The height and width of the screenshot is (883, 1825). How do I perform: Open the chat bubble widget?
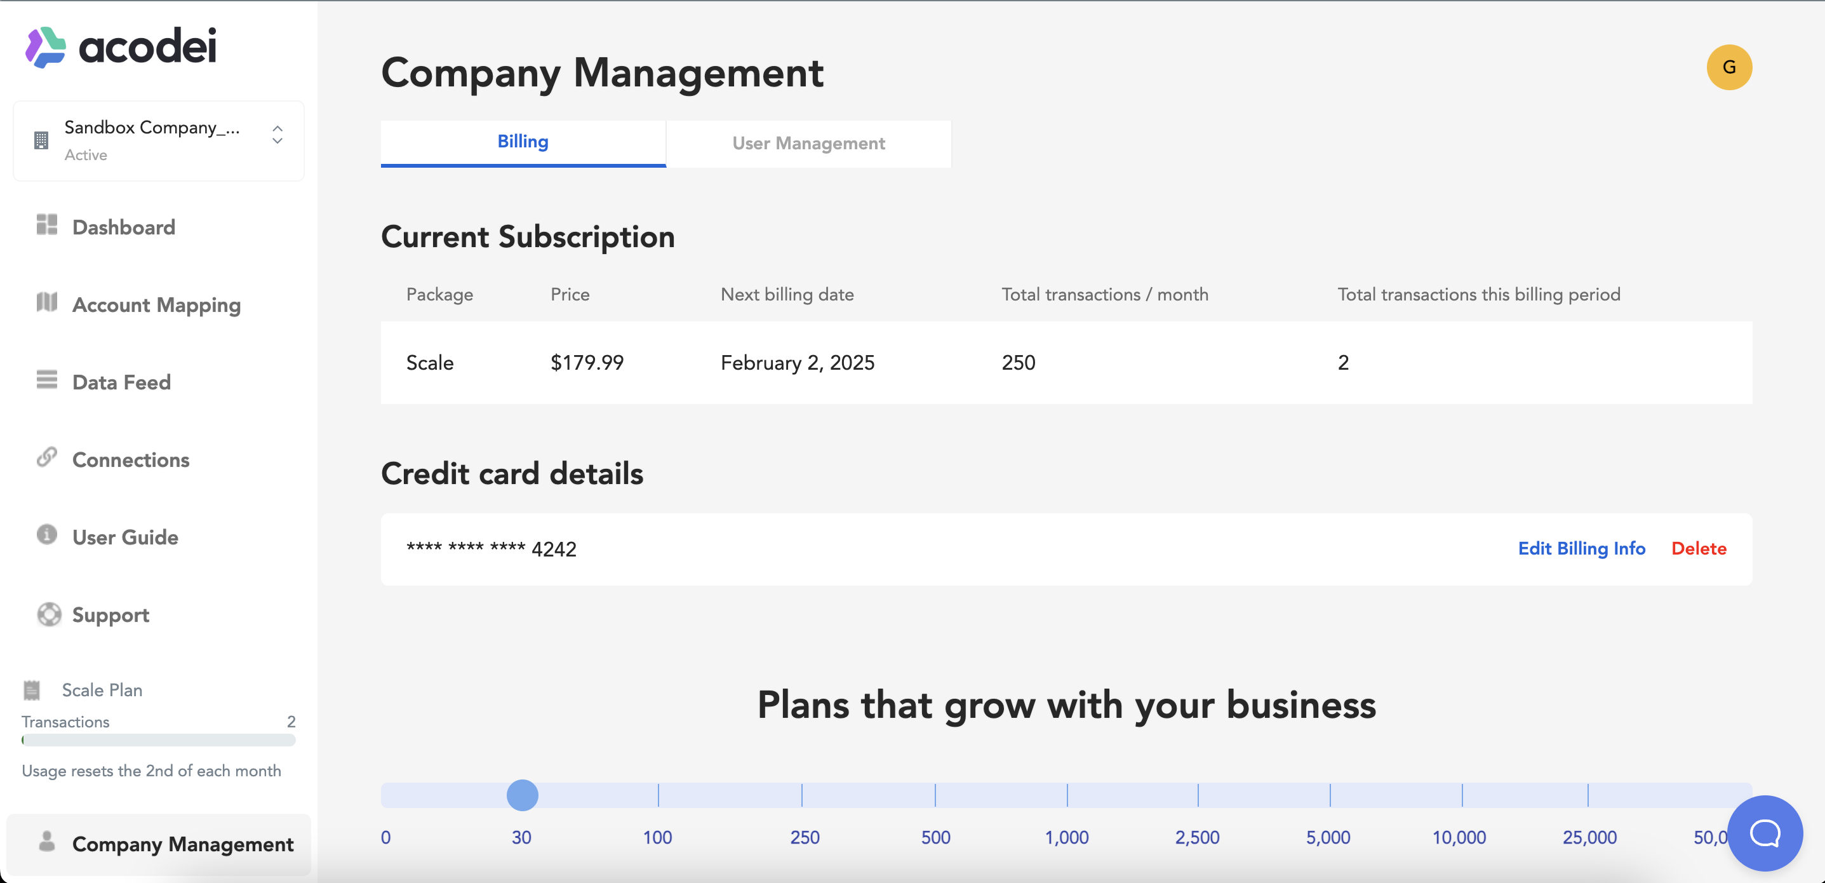[1765, 833]
